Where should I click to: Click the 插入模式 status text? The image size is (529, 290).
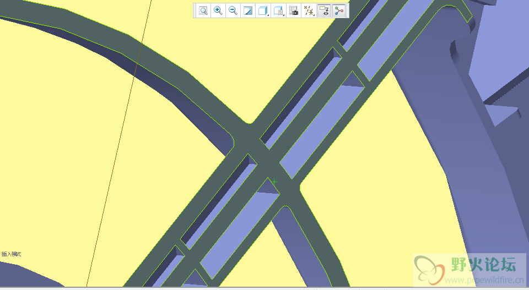[11, 254]
